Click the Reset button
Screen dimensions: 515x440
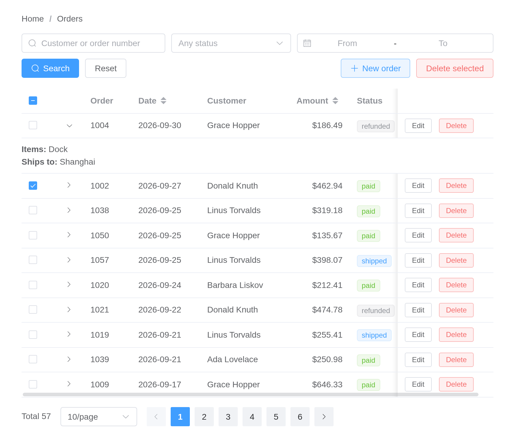pos(106,68)
